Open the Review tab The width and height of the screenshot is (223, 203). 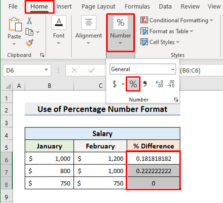pyautogui.click(x=190, y=7)
